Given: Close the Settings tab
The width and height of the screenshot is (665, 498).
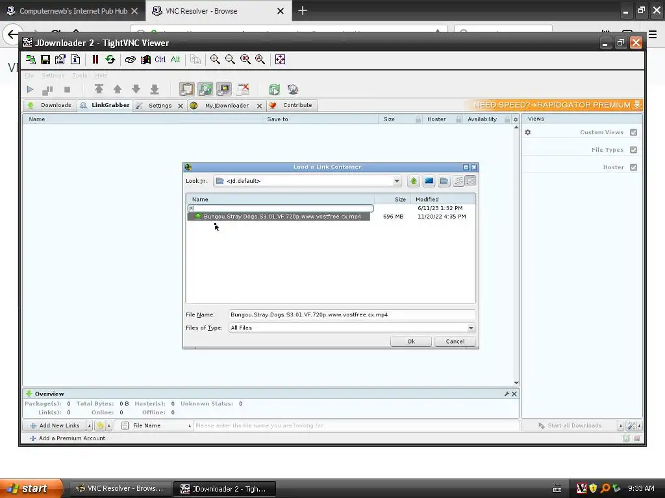Looking at the screenshot, I should coord(181,106).
